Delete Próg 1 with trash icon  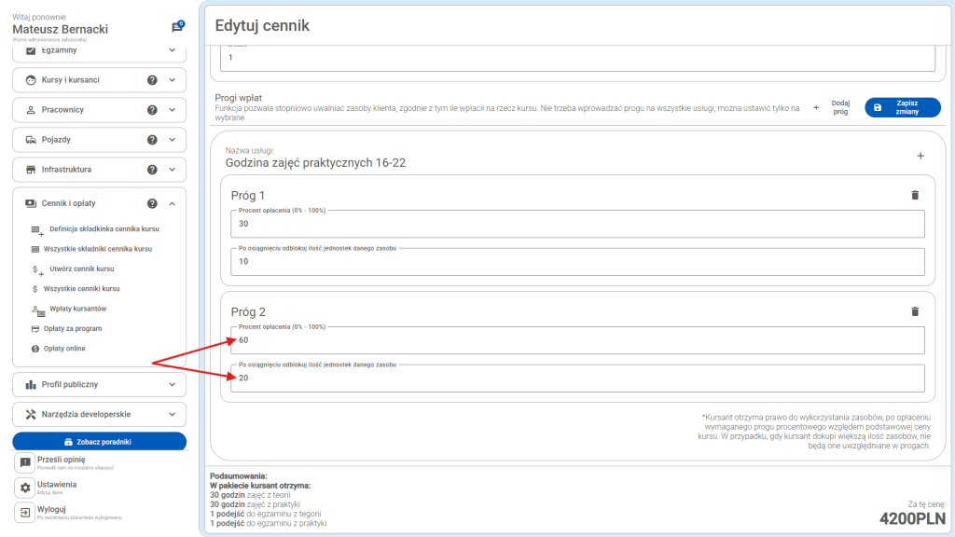click(914, 195)
